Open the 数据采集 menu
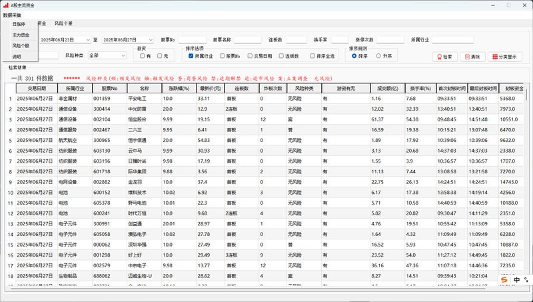533x302 pixels. (12, 15)
